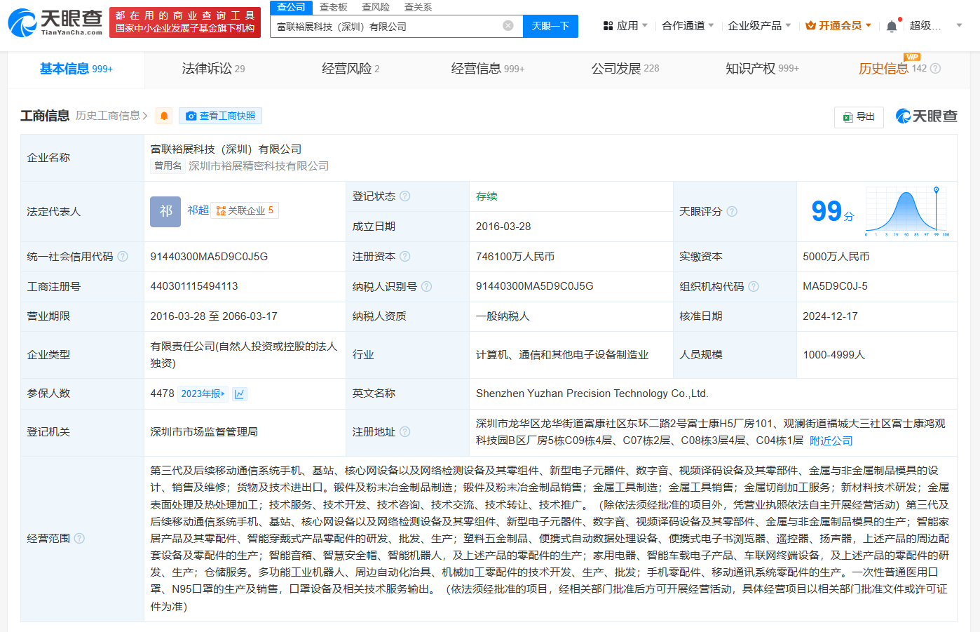Click the orange alert bell beside 工商信息
The image size is (980, 632).
[x=164, y=116]
